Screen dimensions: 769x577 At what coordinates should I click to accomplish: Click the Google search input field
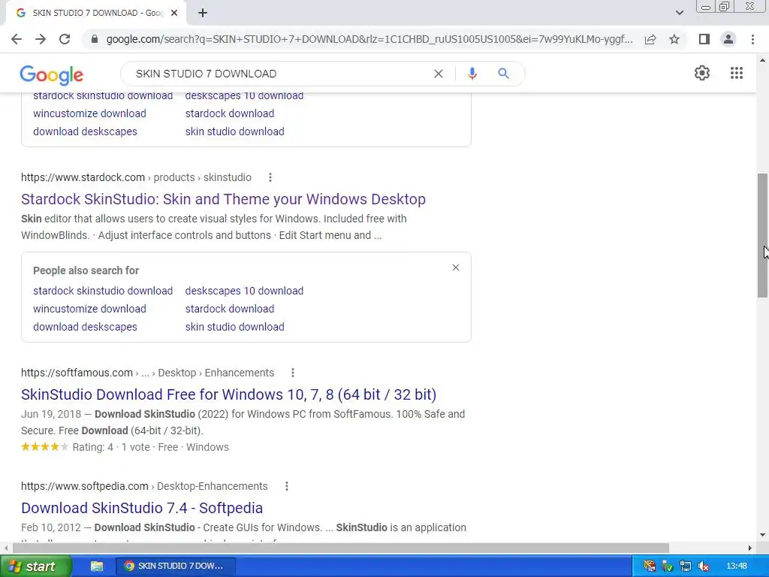[279, 74]
